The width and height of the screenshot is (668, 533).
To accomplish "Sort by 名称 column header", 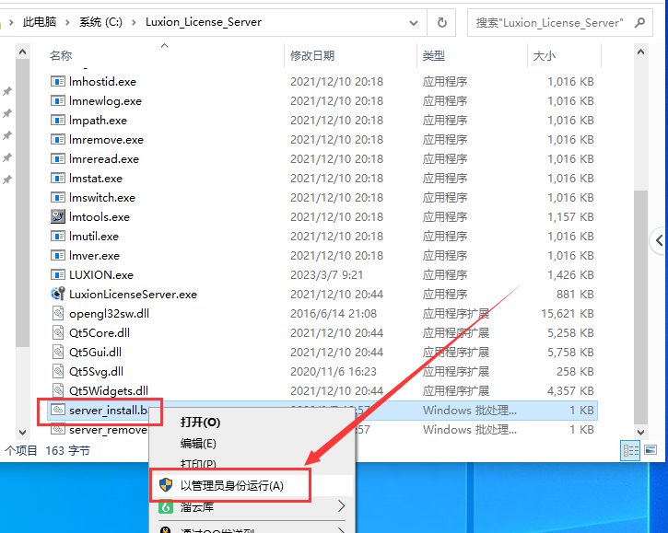I will tap(61, 56).
